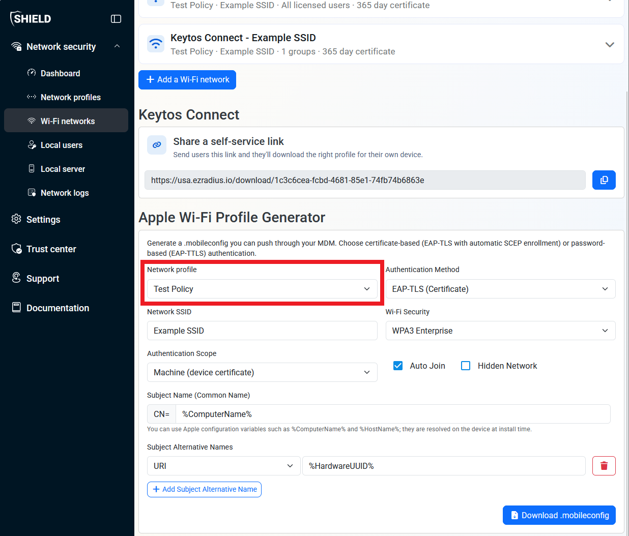Collapse the sidebar panel toggle icon
Viewport: 629px width, 536px height.
[x=116, y=19]
